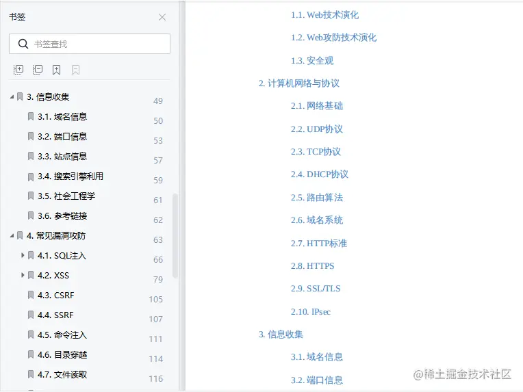Open bookmark 4.7. 文件读取

[62, 375]
